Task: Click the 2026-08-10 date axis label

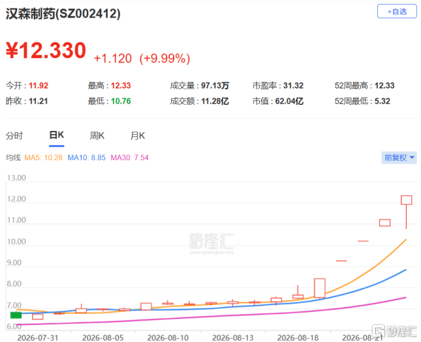Action: [x=168, y=337]
